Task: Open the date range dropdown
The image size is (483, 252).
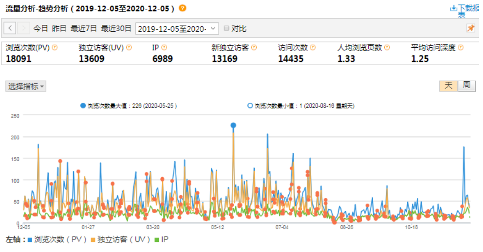Action: click(177, 28)
